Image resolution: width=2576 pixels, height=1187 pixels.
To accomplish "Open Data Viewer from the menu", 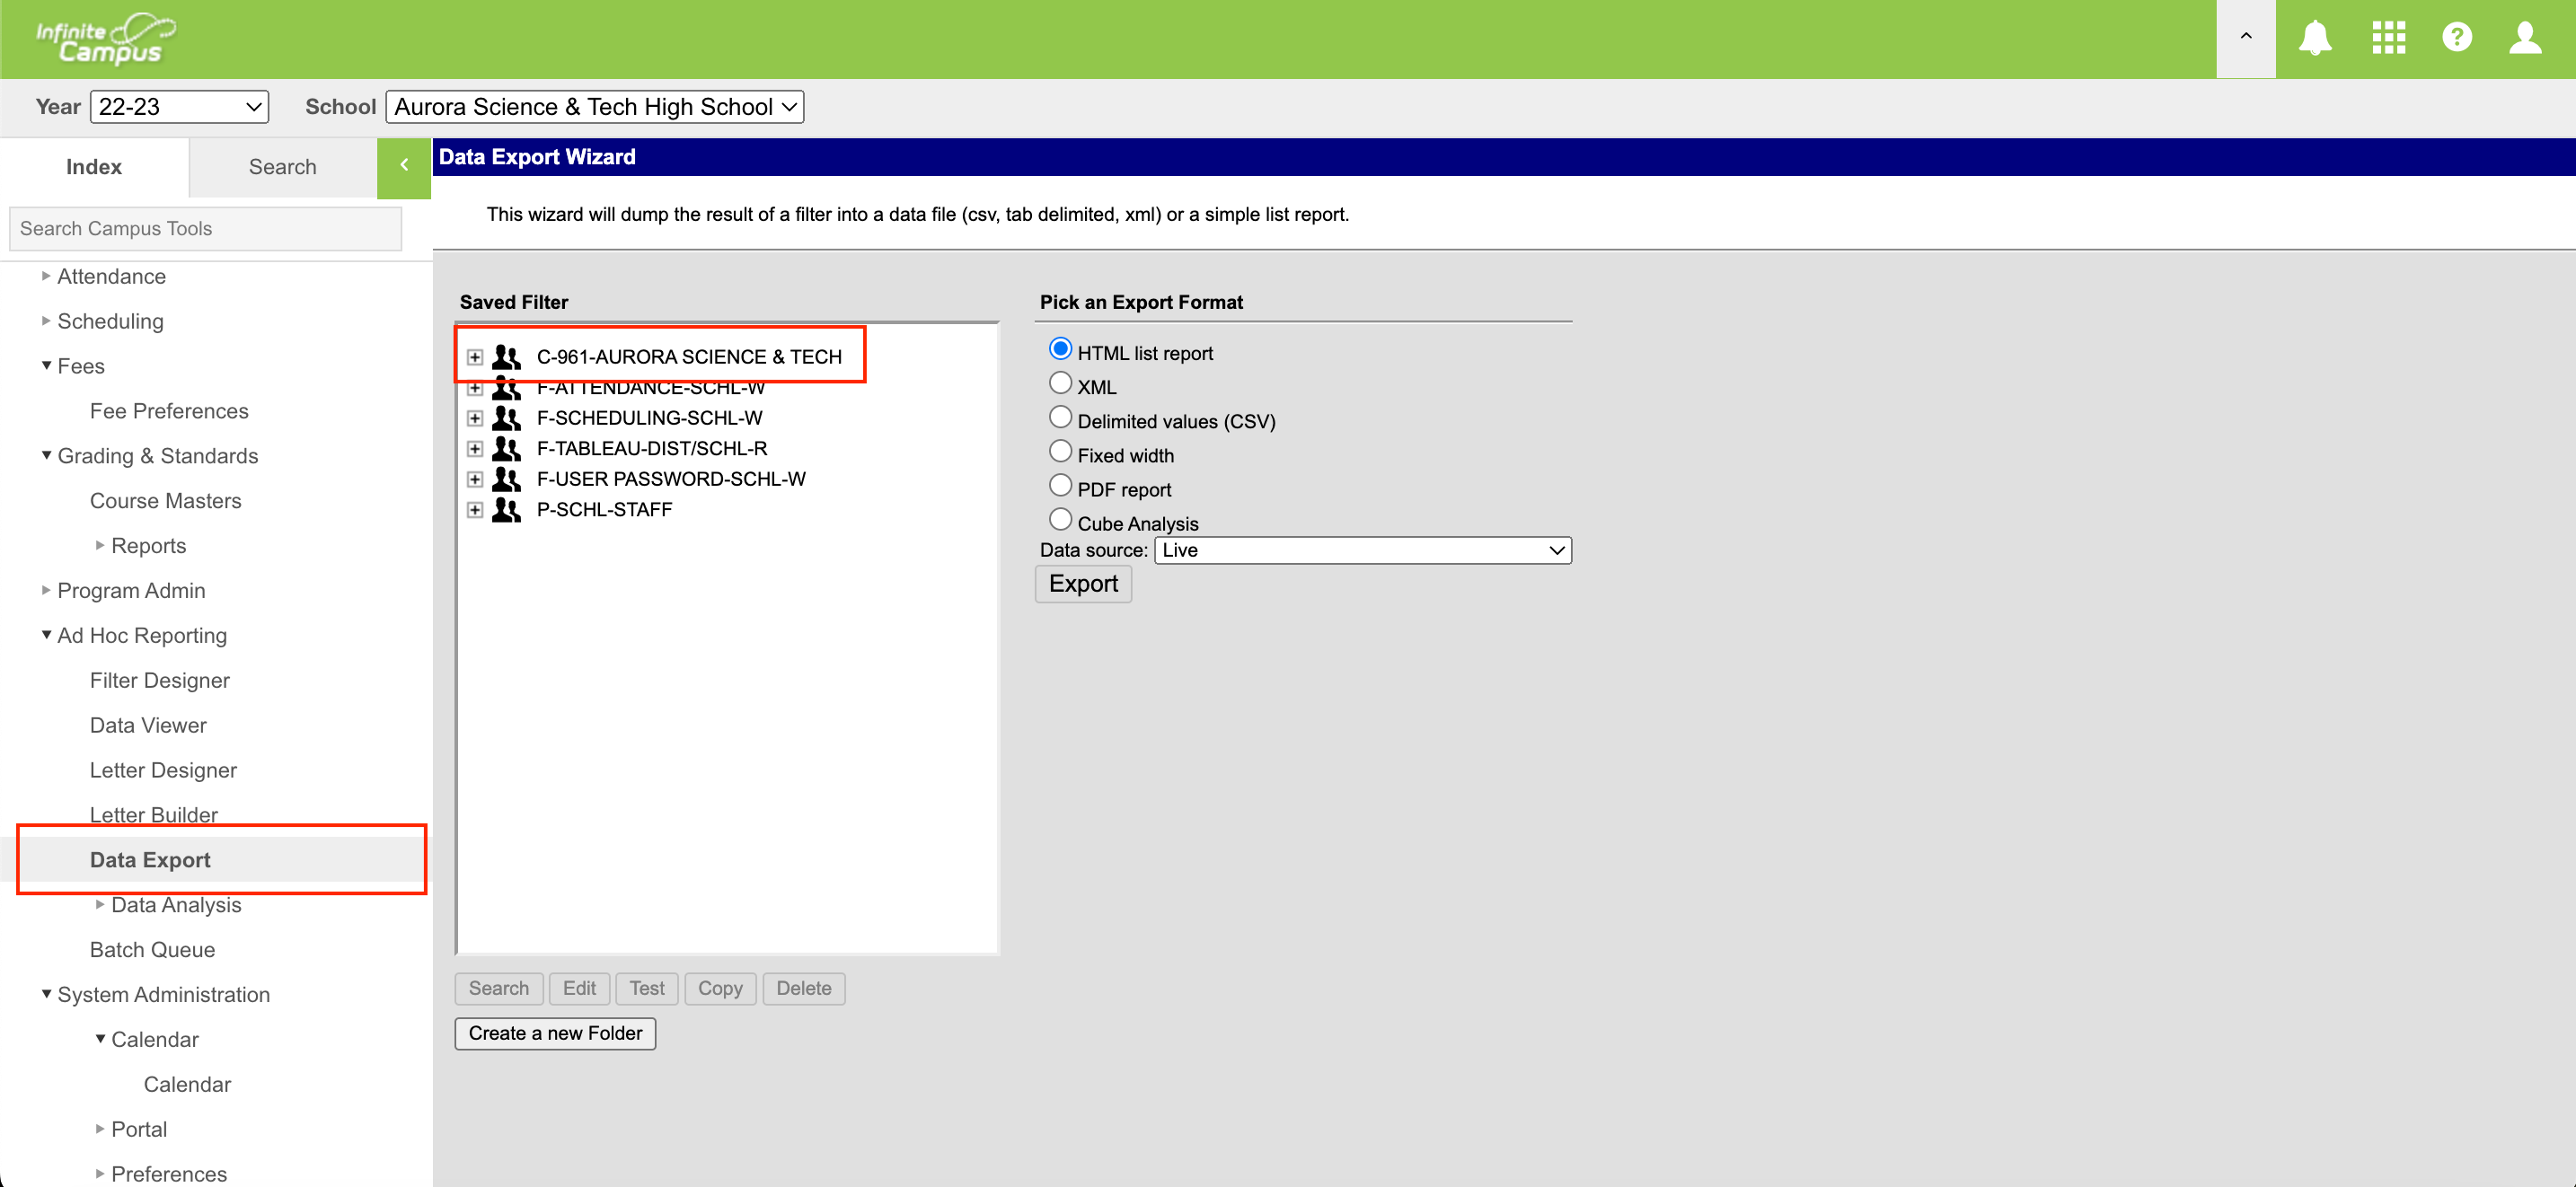I will [x=148, y=726].
